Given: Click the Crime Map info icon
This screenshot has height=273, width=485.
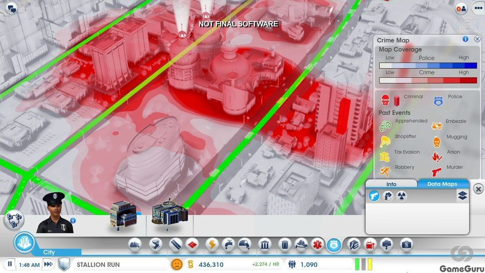Looking at the screenshot, I should pyautogui.click(x=466, y=39).
